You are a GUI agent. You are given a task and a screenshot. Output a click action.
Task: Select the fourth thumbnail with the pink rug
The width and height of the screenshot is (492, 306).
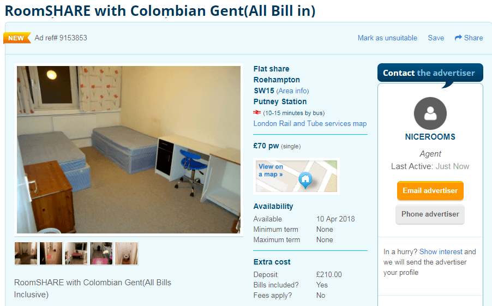pyautogui.click(x=101, y=254)
